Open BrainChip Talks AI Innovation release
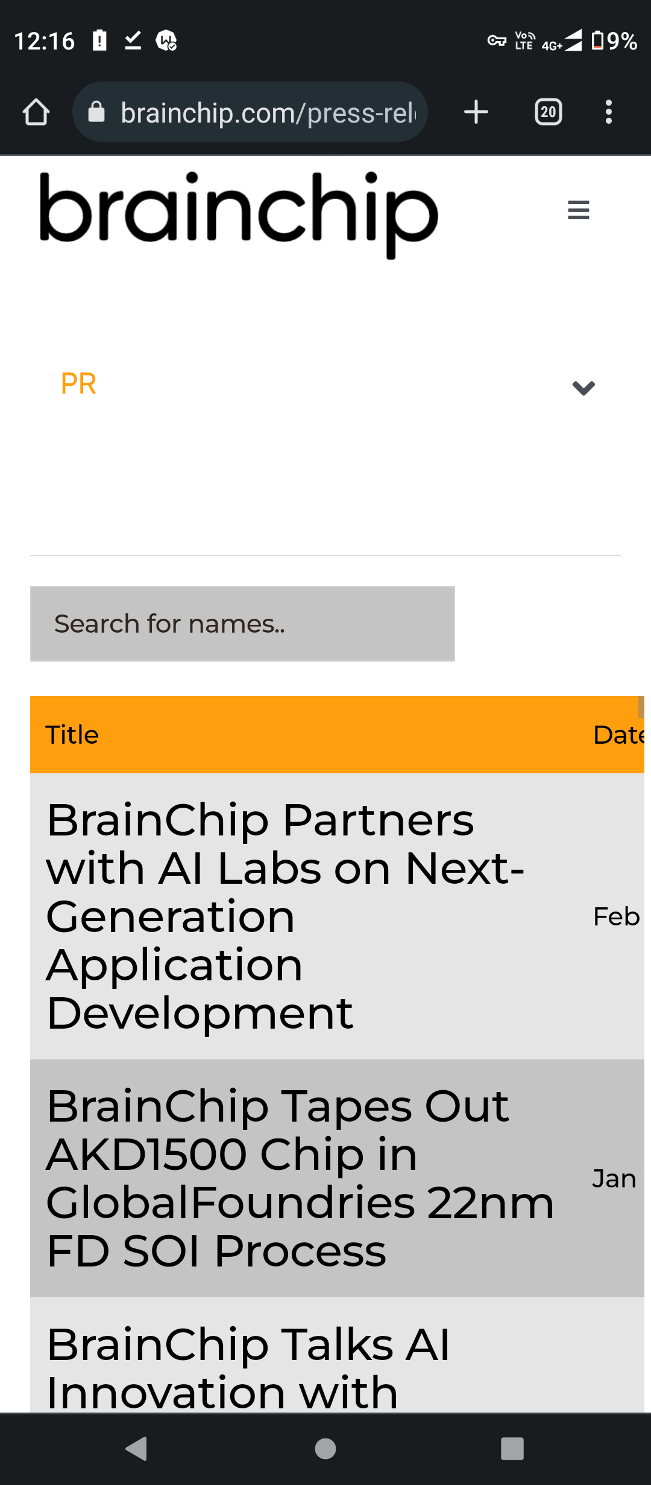 (x=248, y=1368)
